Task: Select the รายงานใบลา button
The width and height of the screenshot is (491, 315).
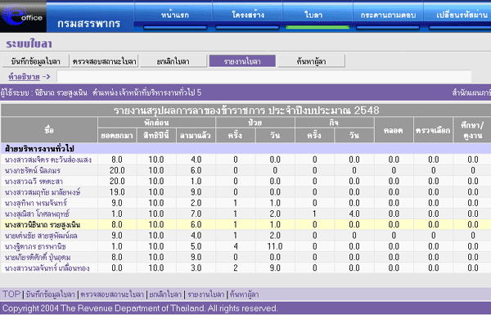Action: point(242,61)
